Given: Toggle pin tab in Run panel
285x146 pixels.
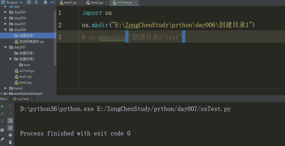Looking at the screenshot, I should click(x=3, y=139).
